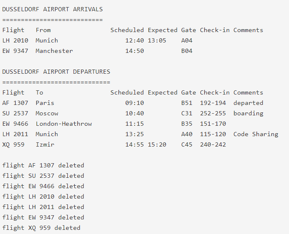Click London-Heathrow destination text
The height and width of the screenshot is (234, 289).
63,124
